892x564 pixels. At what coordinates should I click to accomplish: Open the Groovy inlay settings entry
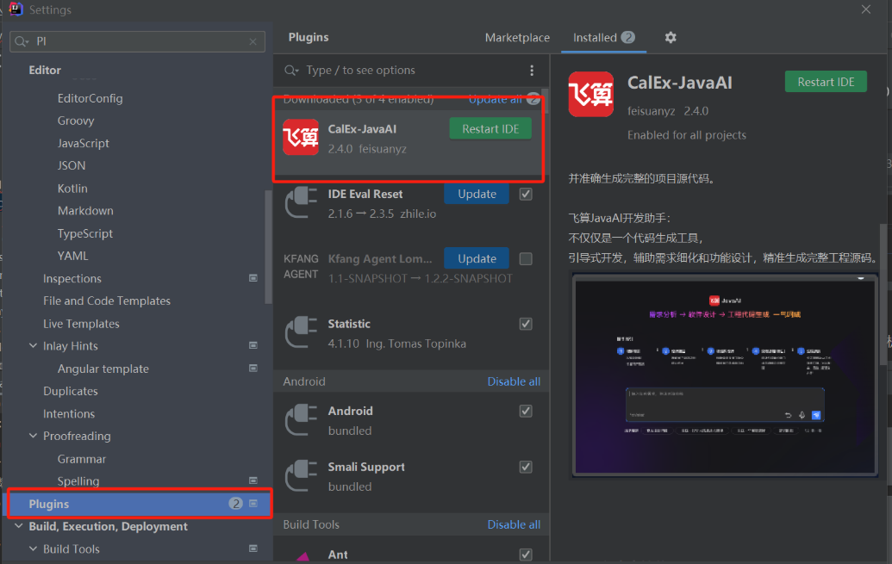(x=76, y=121)
